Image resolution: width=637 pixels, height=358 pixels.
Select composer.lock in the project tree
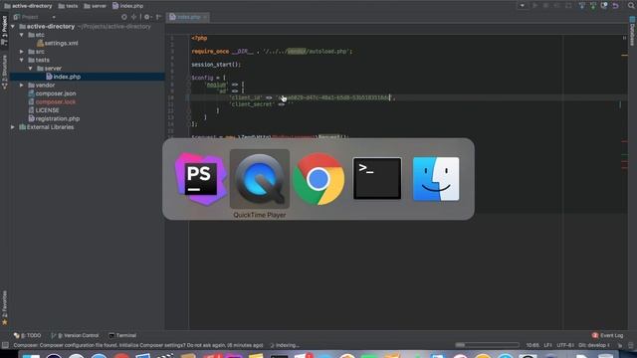(x=52, y=101)
